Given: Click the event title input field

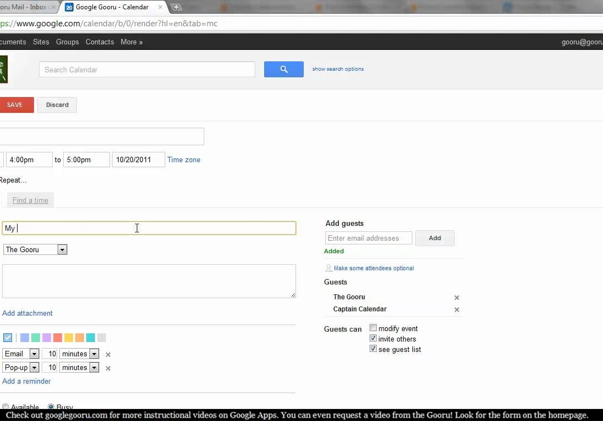Looking at the screenshot, I should 102,136.
